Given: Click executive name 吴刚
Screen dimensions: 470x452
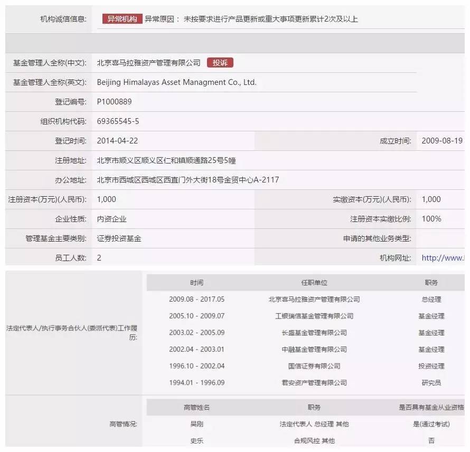Looking at the screenshot, I should pyautogui.click(x=196, y=424).
